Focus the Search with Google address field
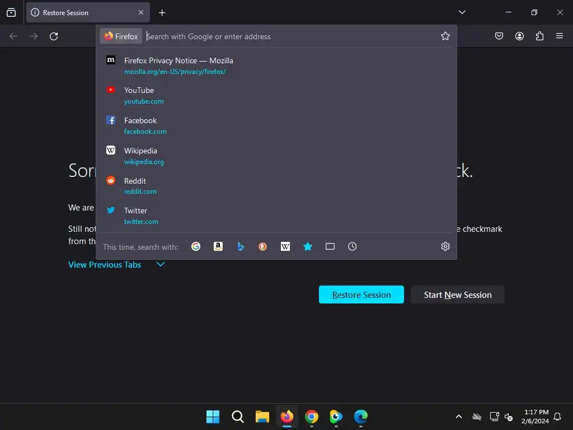 pyautogui.click(x=290, y=36)
